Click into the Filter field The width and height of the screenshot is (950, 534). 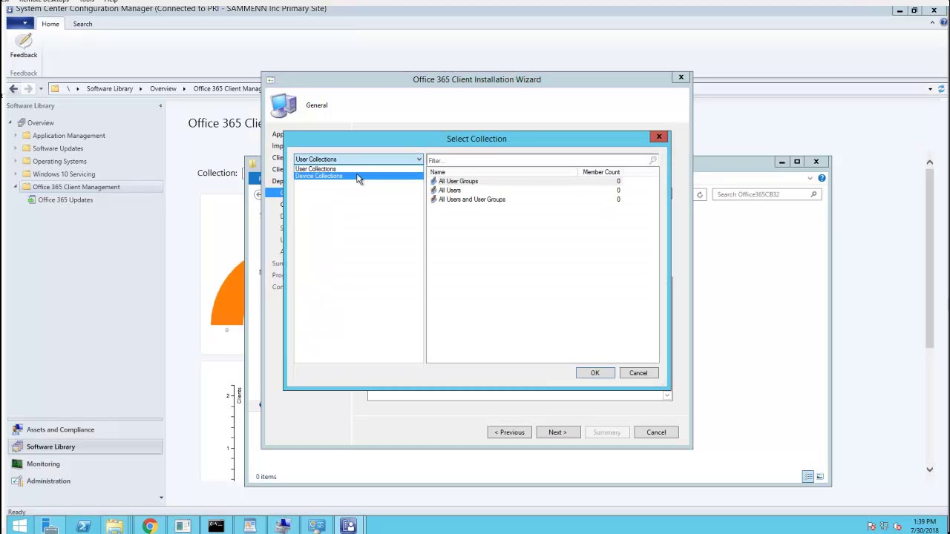pyautogui.click(x=537, y=160)
